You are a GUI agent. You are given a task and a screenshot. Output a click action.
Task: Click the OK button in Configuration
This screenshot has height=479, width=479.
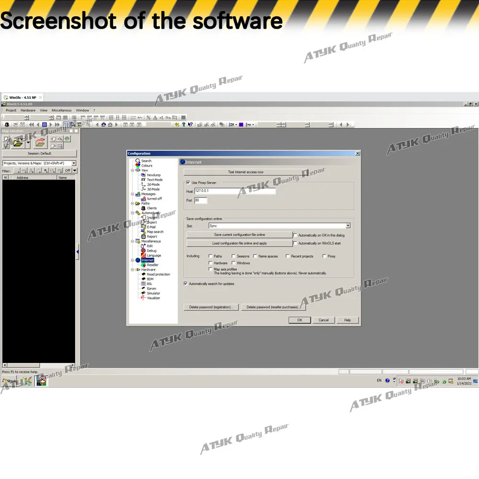[x=300, y=320]
